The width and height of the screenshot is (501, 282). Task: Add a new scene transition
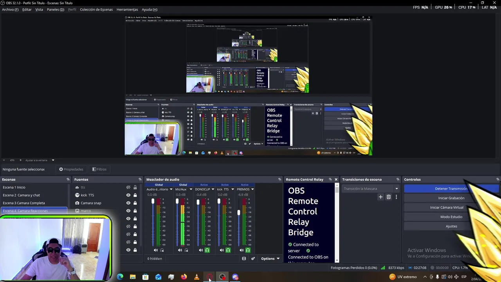(x=380, y=197)
